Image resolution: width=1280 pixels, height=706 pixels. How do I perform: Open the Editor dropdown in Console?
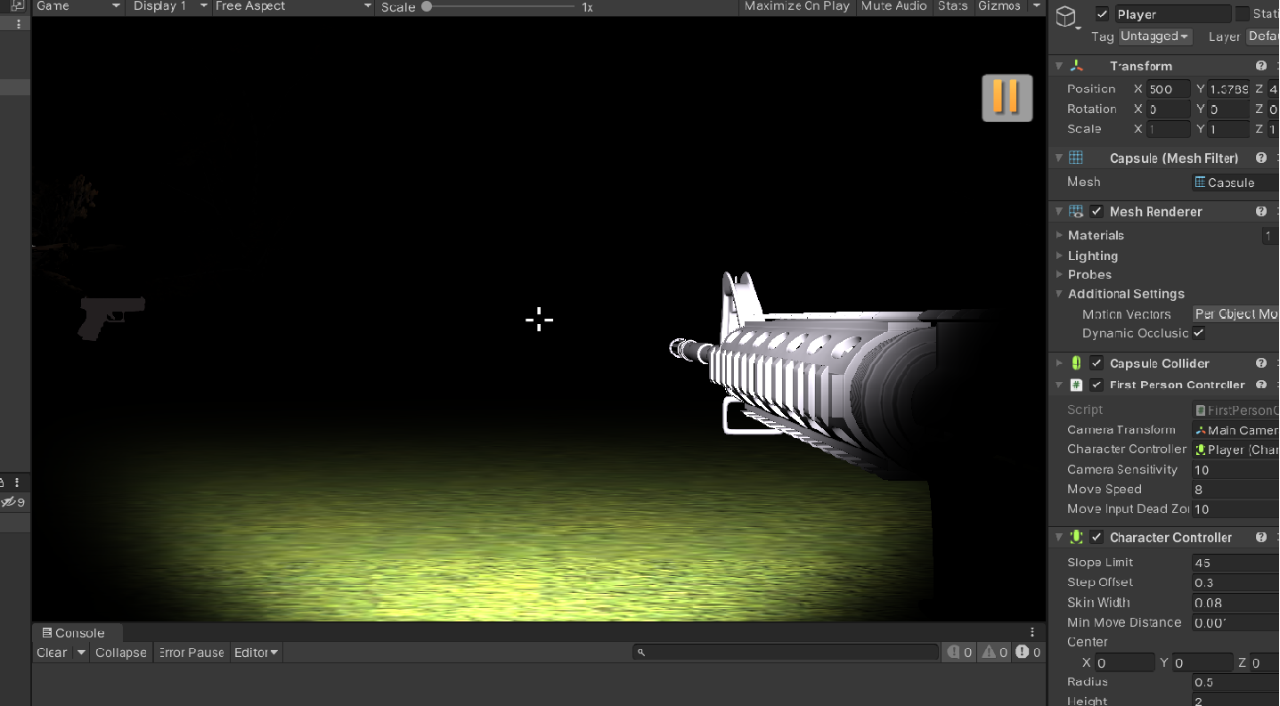256,653
